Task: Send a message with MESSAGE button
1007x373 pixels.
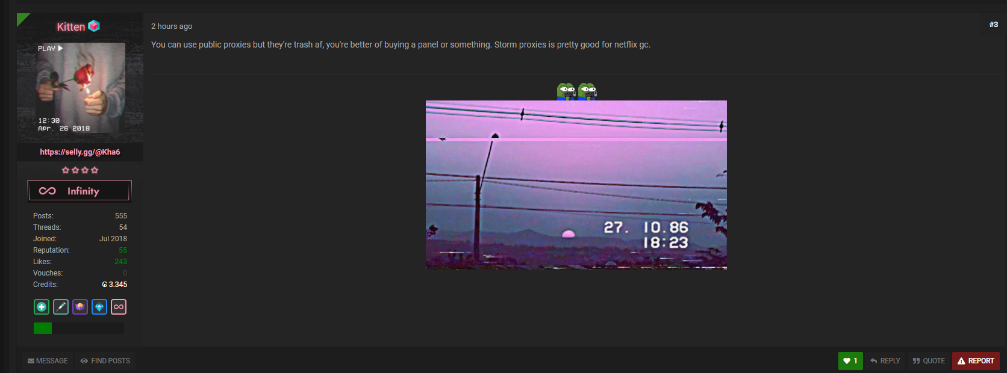Action: pyautogui.click(x=48, y=361)
